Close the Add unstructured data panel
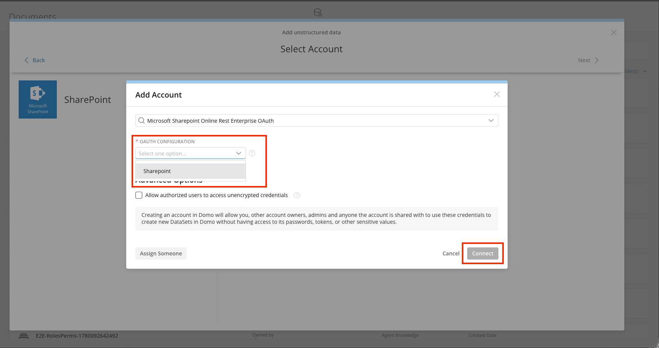Image resolution: width=659 pixels, height=348 pixels. (x=614, y=32)
